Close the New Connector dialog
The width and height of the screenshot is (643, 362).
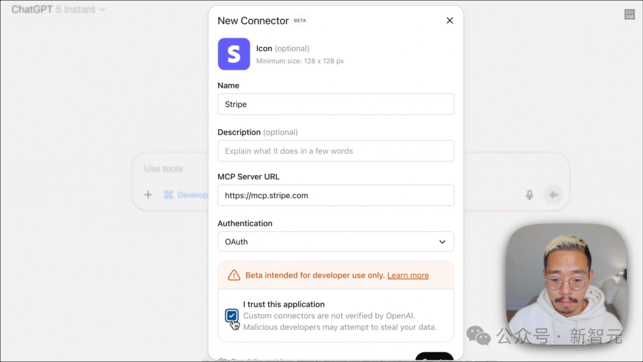click(450, 20)
